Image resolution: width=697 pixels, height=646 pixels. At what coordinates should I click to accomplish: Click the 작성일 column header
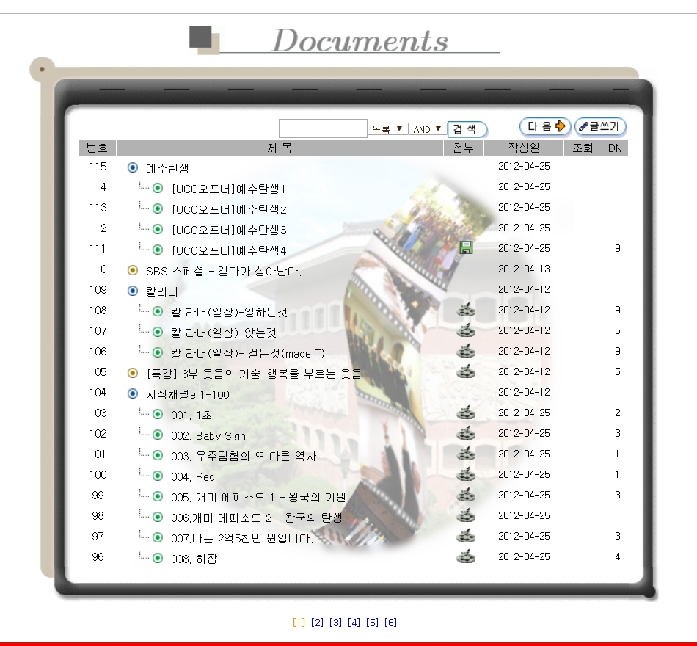point(524,148)
